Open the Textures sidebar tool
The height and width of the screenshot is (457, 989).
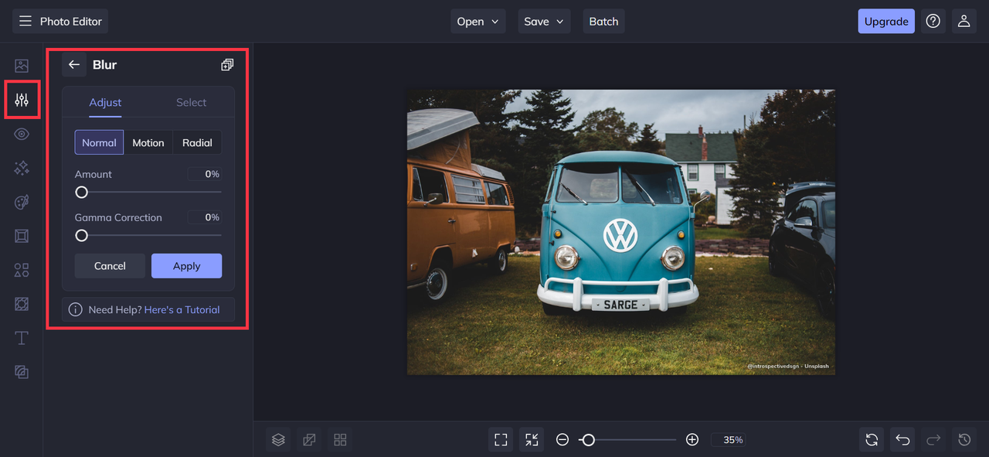22,304
